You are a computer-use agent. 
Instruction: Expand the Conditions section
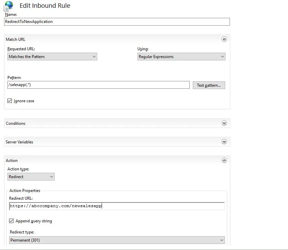224,123
